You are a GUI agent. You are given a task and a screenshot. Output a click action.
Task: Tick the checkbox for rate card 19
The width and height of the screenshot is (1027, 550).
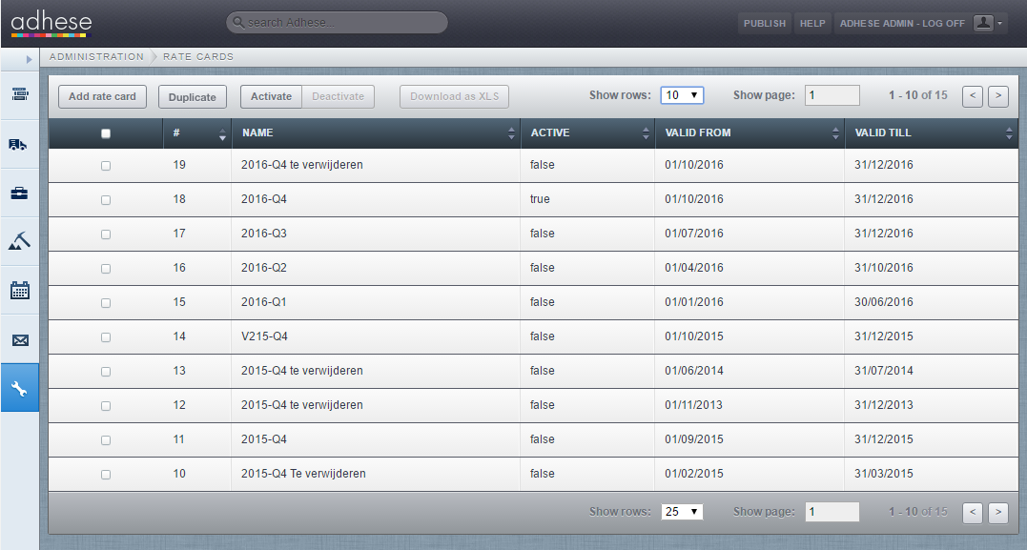(x=106, y=166)
